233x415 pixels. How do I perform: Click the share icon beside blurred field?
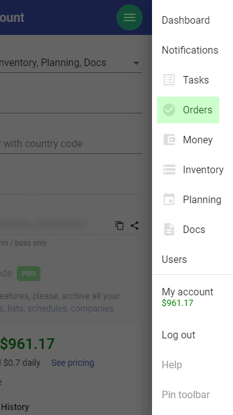click(x=135, y=226)
